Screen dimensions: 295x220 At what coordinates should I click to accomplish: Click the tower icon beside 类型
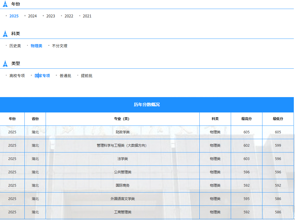(5, 63)
